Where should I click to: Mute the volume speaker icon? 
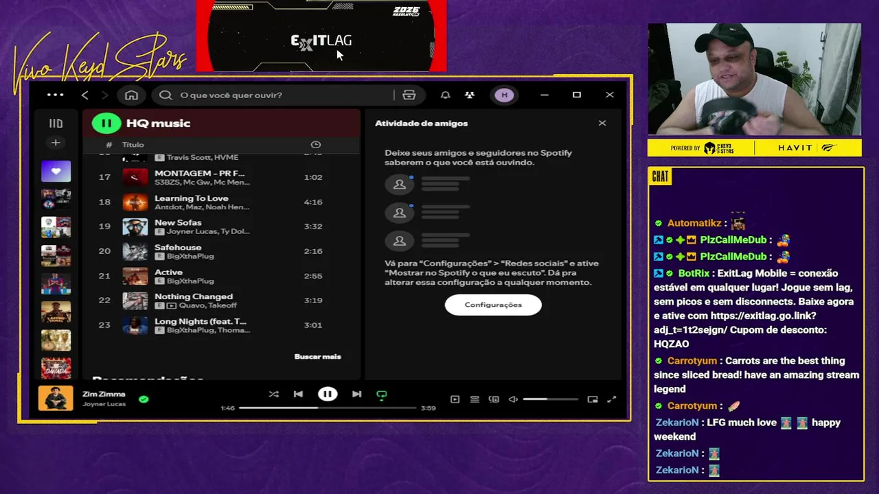point(513,399)
